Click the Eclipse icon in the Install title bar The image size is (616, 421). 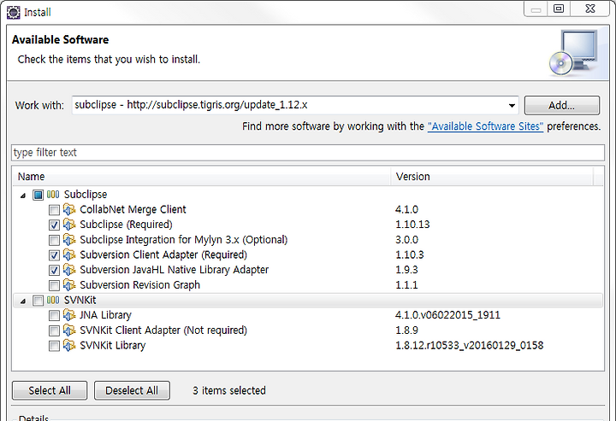point(14,12)
